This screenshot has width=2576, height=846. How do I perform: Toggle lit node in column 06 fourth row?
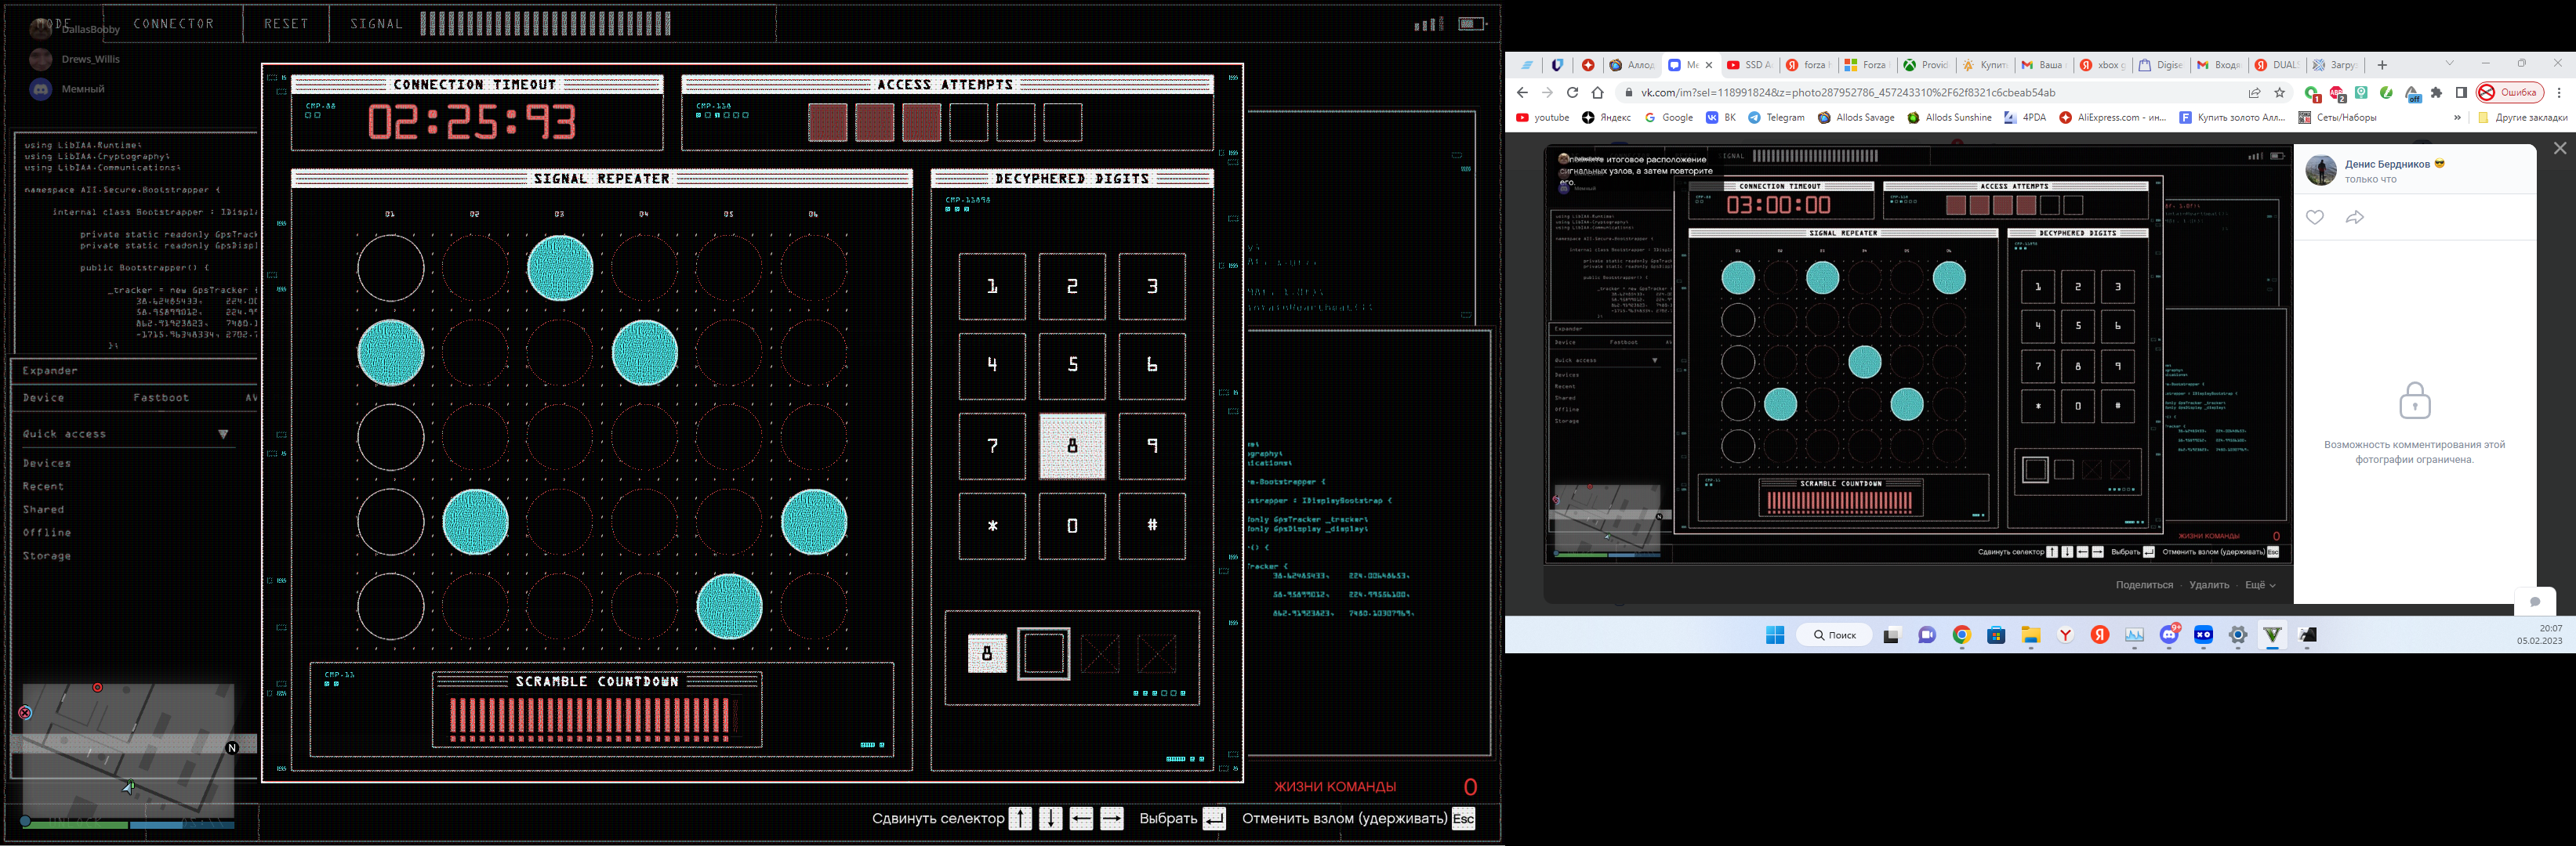[814, 522]
